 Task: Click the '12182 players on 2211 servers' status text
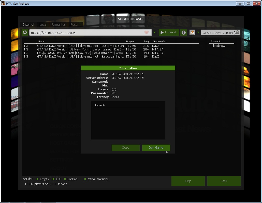(x=47, y=184)
